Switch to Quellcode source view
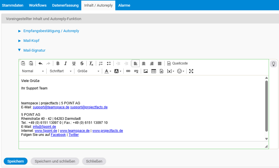The height and width of the screenshot is (168, 279). [177, 63]
